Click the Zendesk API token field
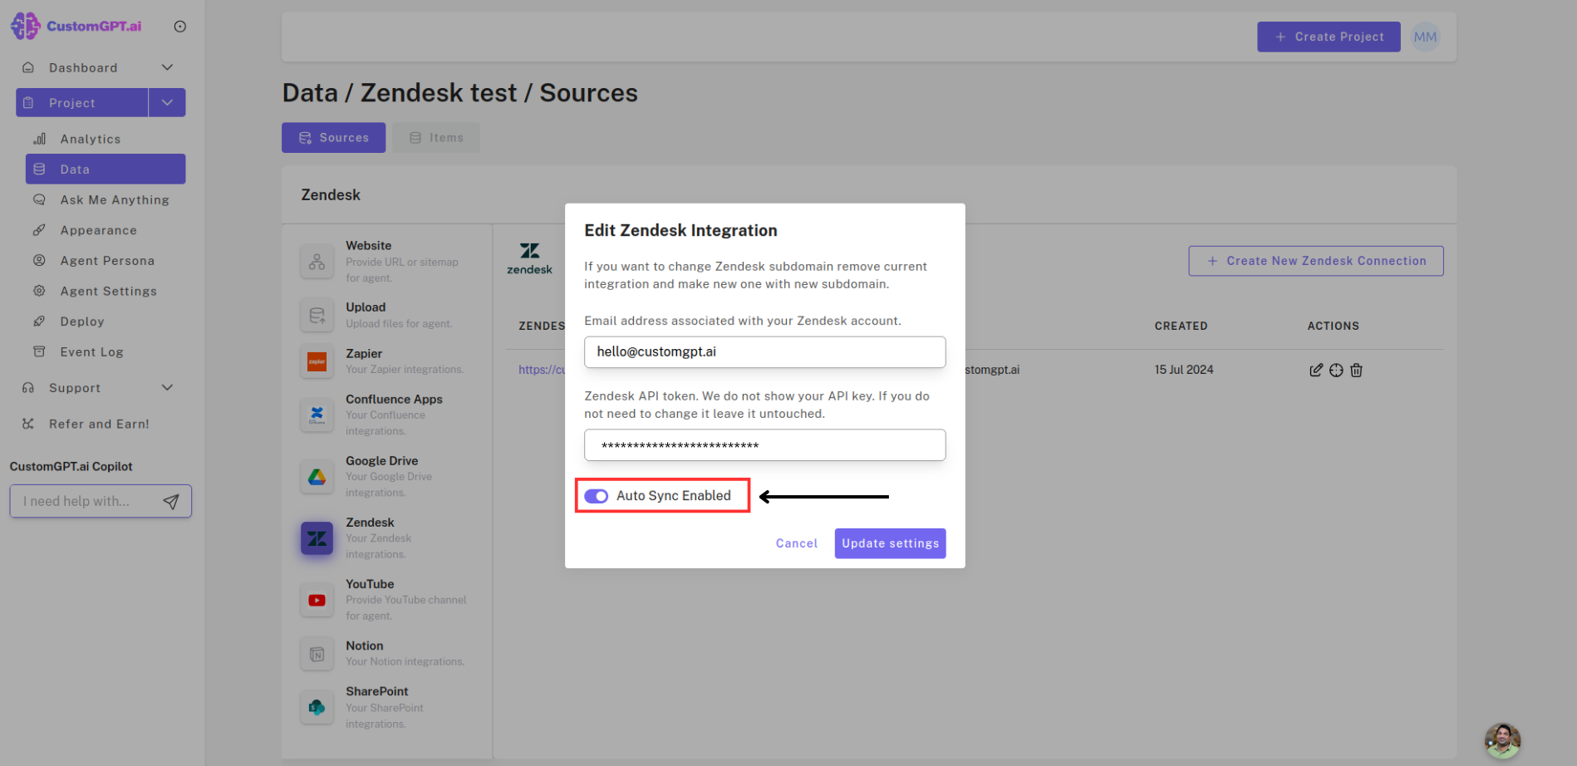This screenshot has height=766, width=1577. click(x=764, y=444)
